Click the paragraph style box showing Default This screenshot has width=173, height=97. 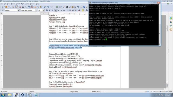pyautogui.click(x=11, y=10)
